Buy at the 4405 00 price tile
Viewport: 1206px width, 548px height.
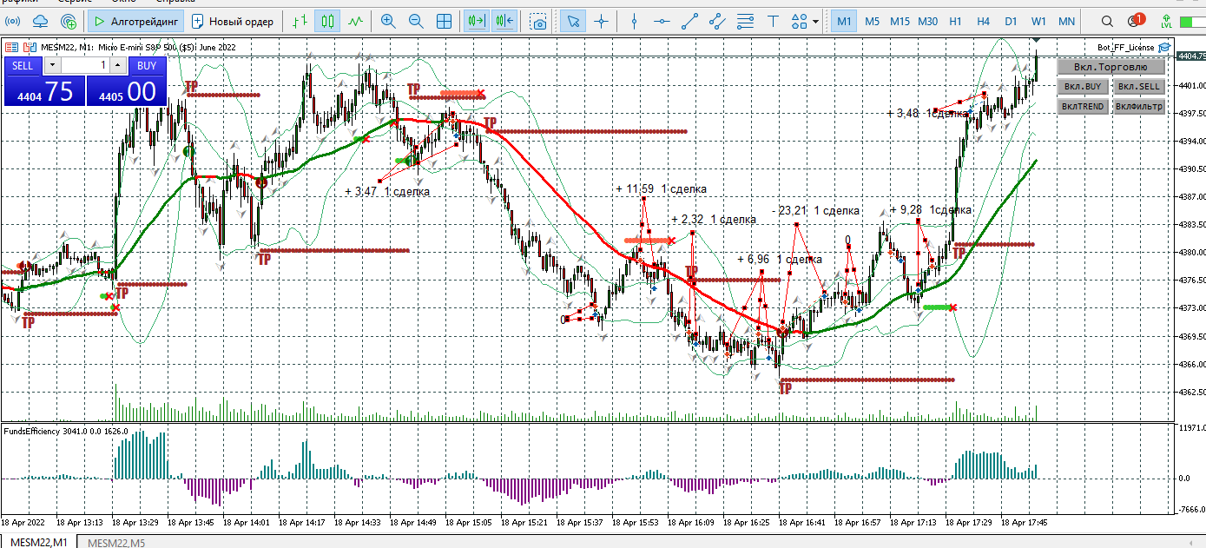coord(127,91)
